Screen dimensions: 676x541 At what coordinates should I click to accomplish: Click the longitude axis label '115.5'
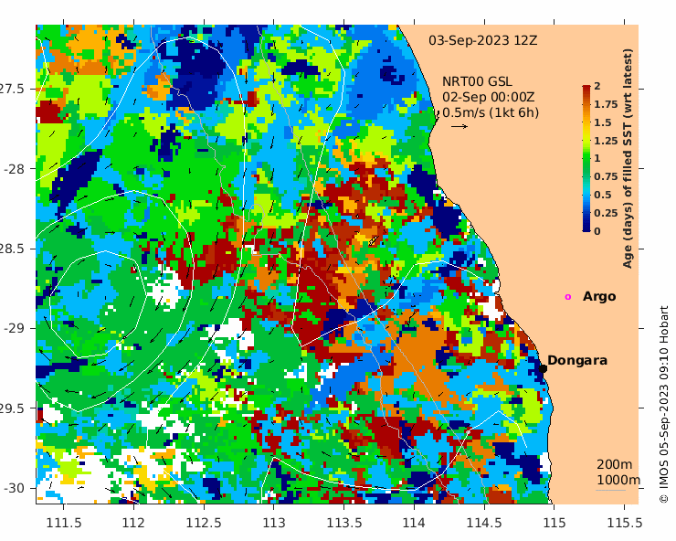[624, 523]
